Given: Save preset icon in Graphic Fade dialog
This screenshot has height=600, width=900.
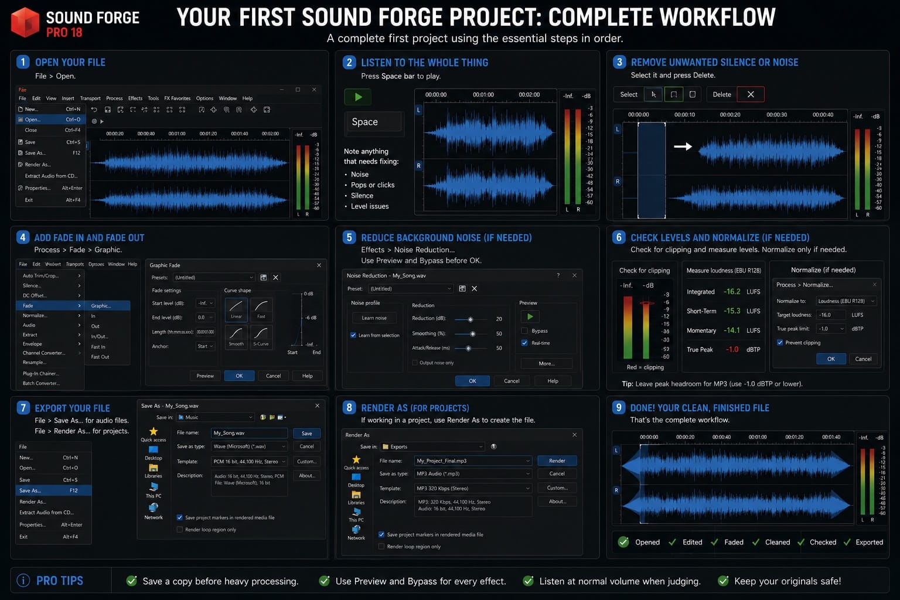Looking at the screenshot, I should 264,278.
